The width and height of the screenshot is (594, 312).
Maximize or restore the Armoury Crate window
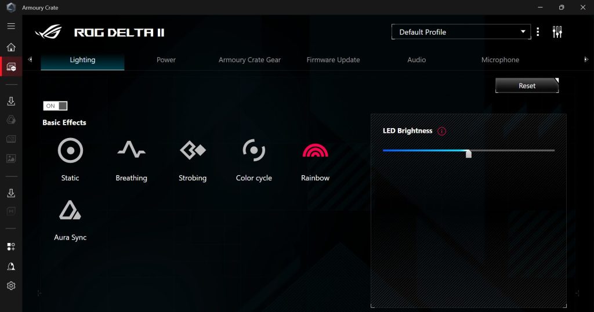[x=562, y=7]
